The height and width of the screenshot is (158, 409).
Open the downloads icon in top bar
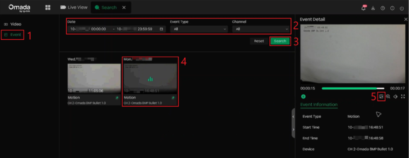click(x=373, y=8)
